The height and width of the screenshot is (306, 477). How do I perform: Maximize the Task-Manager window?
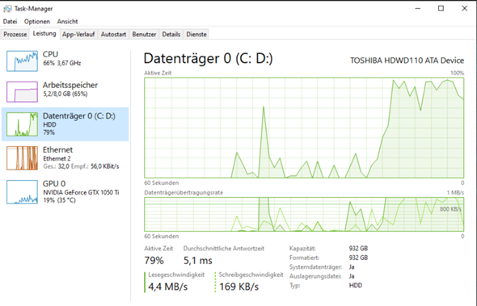[441, 9]
